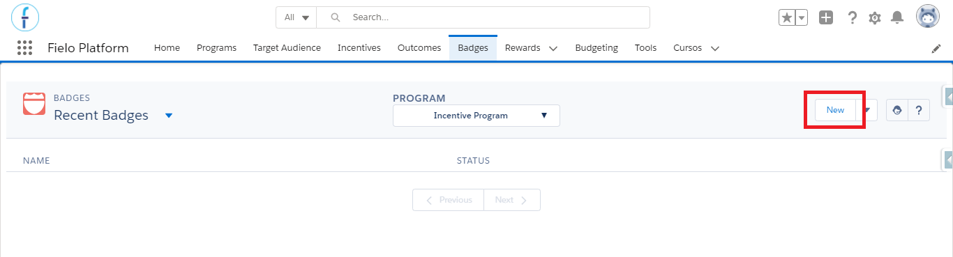Expand the upper side panel arrow
Viewport: 953px width, 257px height.
coord(948,97)
